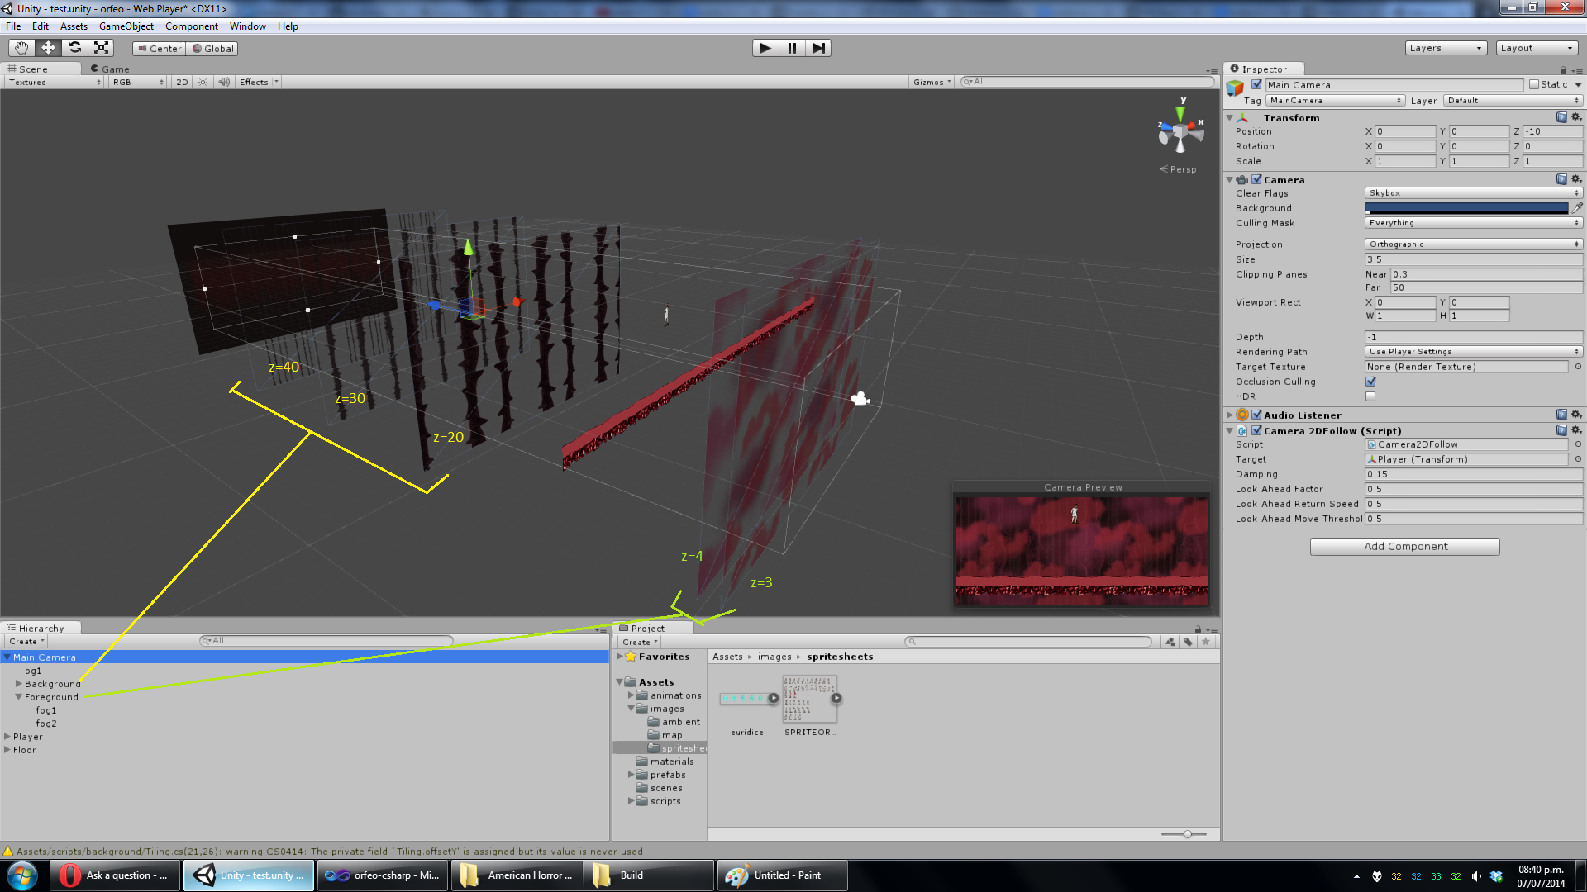The width and height of the screenshot is (1587, 892).
Task: Select the Move (translate) tool
Action: 48,48
